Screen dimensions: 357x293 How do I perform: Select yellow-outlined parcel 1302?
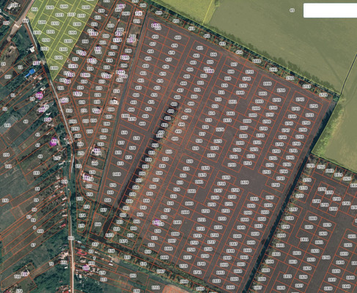pos(63,50)
